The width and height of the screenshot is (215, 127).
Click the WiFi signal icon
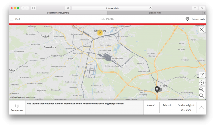point(187,19)
